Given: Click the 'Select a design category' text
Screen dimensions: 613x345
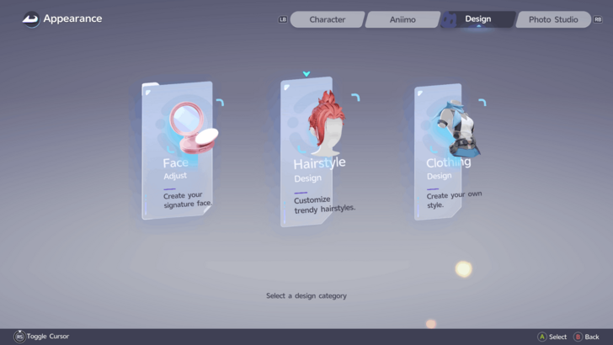Looking at the screenshot, I should 306,295.
